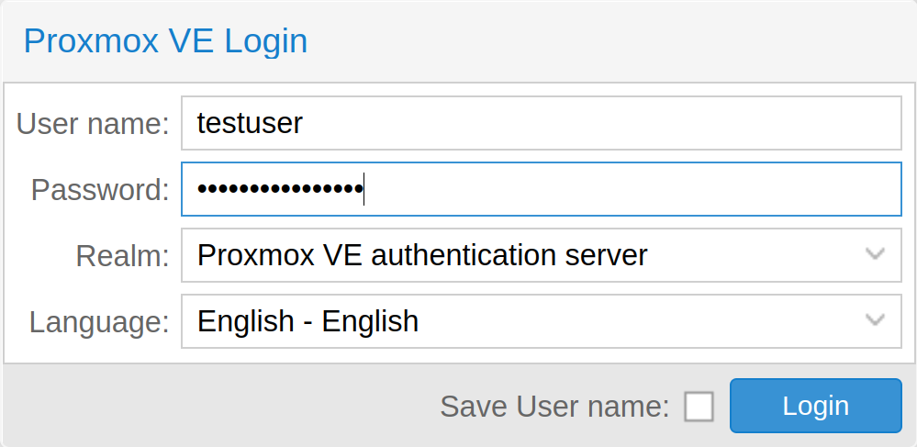Click the 'English - English' language combo box
The height and width of the screenshot is (447, 917).
pyautogui.click(x=308, y=320)
